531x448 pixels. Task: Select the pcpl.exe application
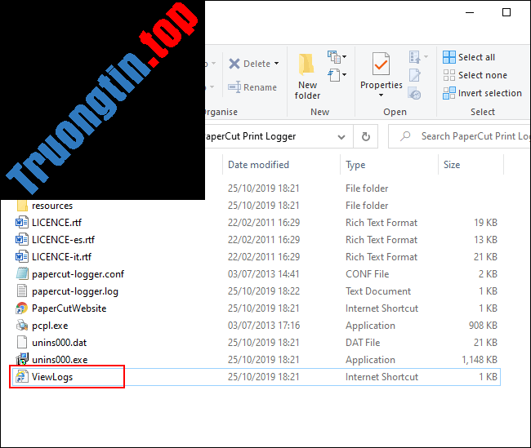tap(50, 326)
